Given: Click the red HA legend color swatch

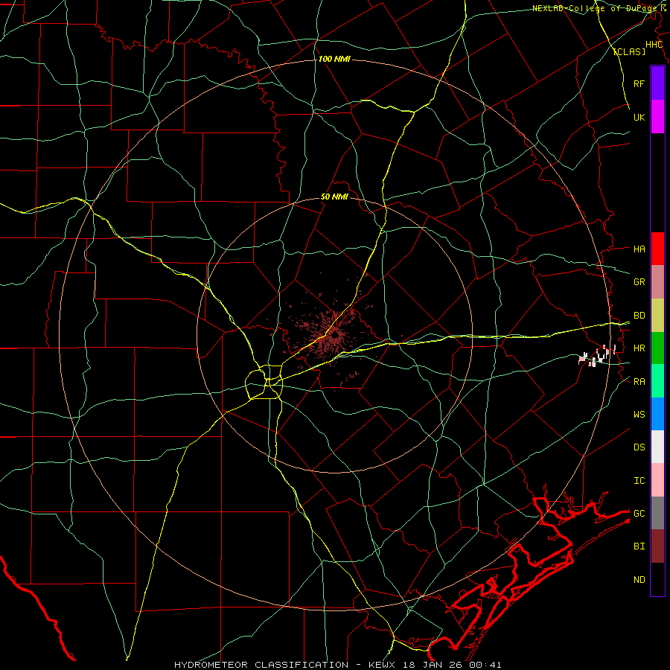Looking at the screenshot, I should [657, 249].
